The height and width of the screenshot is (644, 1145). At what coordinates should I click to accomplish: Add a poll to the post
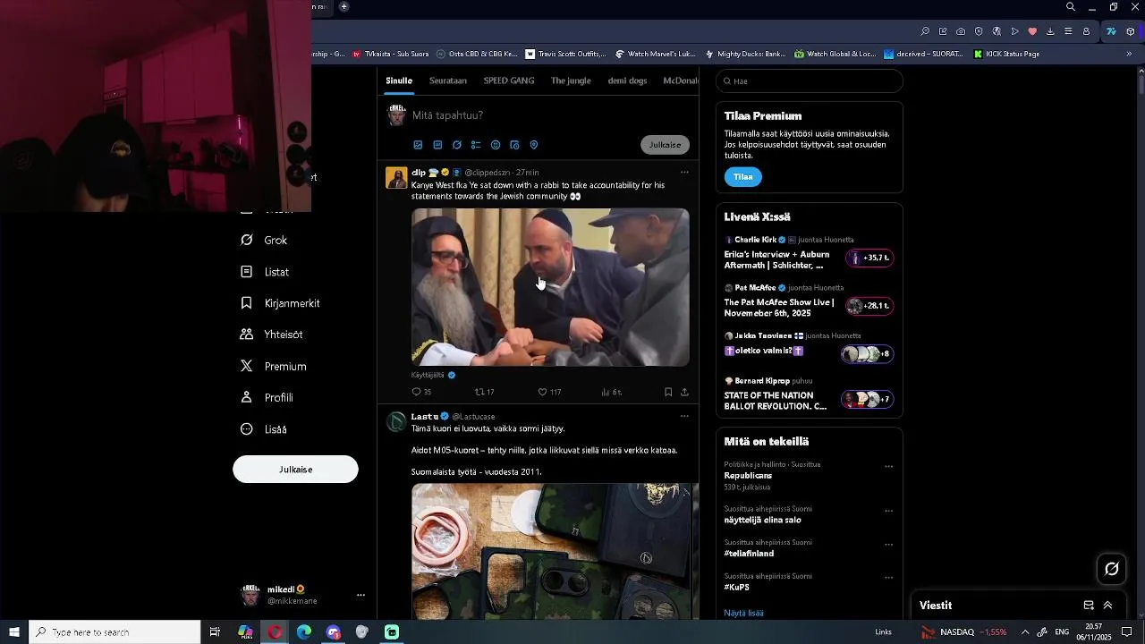476,145
